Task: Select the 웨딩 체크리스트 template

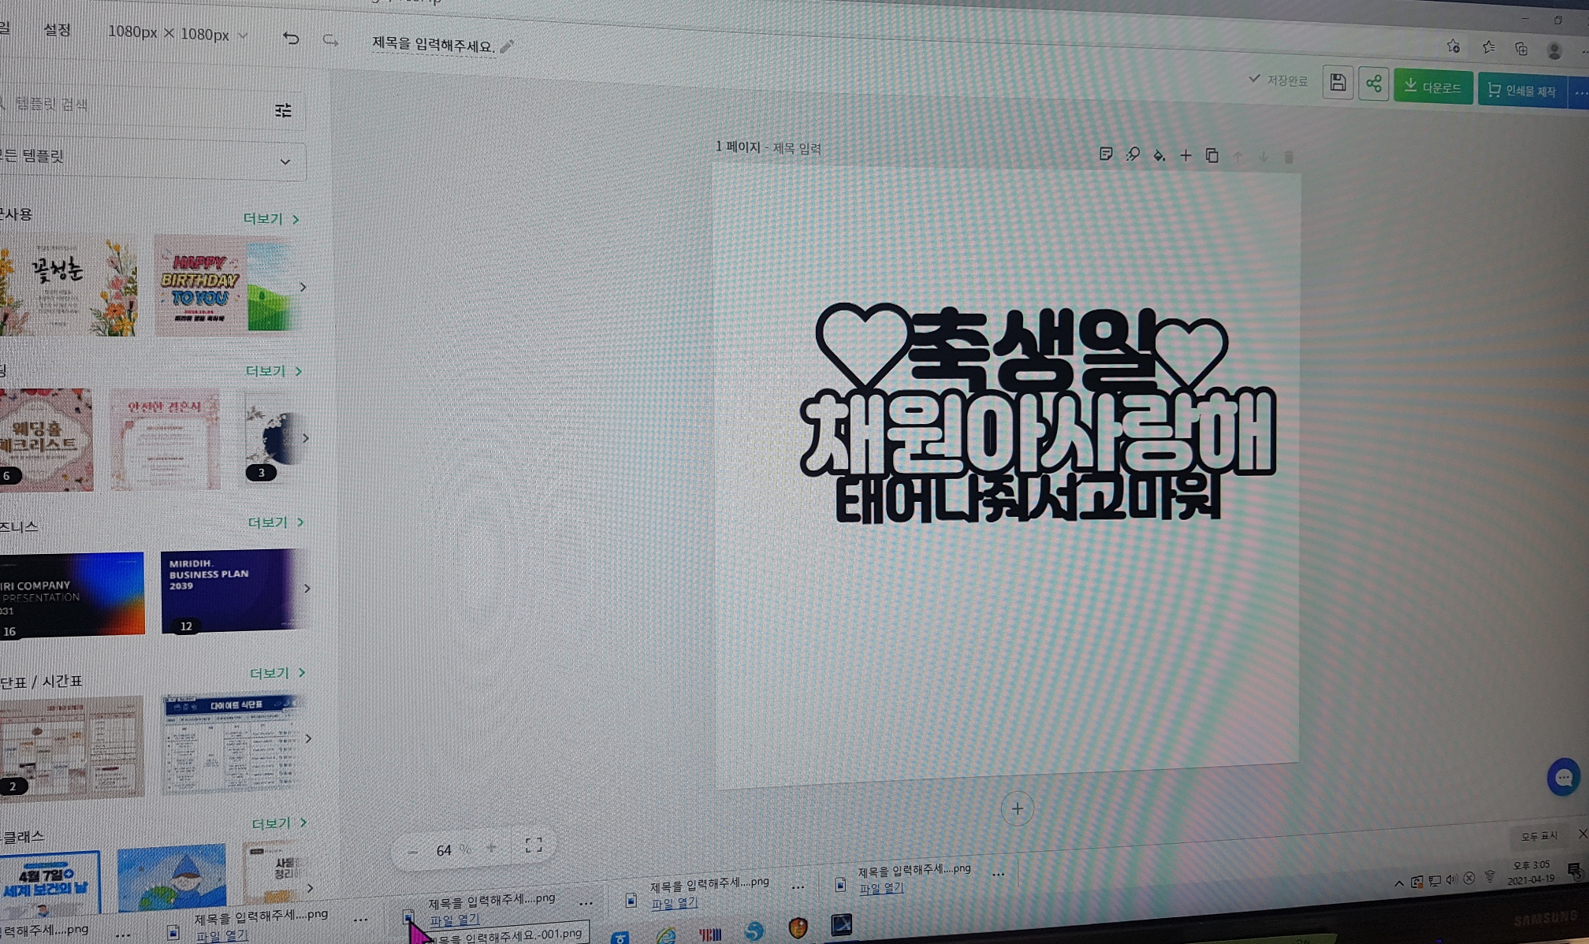Action: coord(46,440)
